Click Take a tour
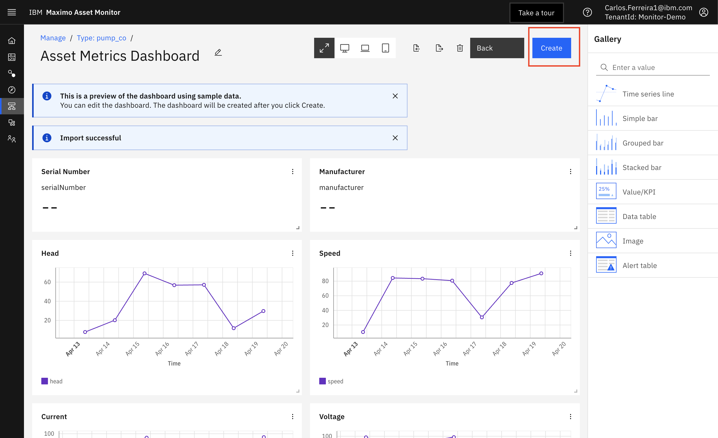Image resolution: width=718 pixels, height=438 pixels. pos(536,13)
